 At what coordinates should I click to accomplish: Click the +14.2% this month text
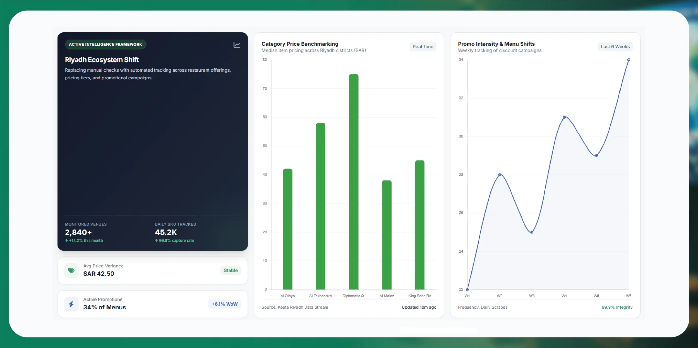[84, 240]
